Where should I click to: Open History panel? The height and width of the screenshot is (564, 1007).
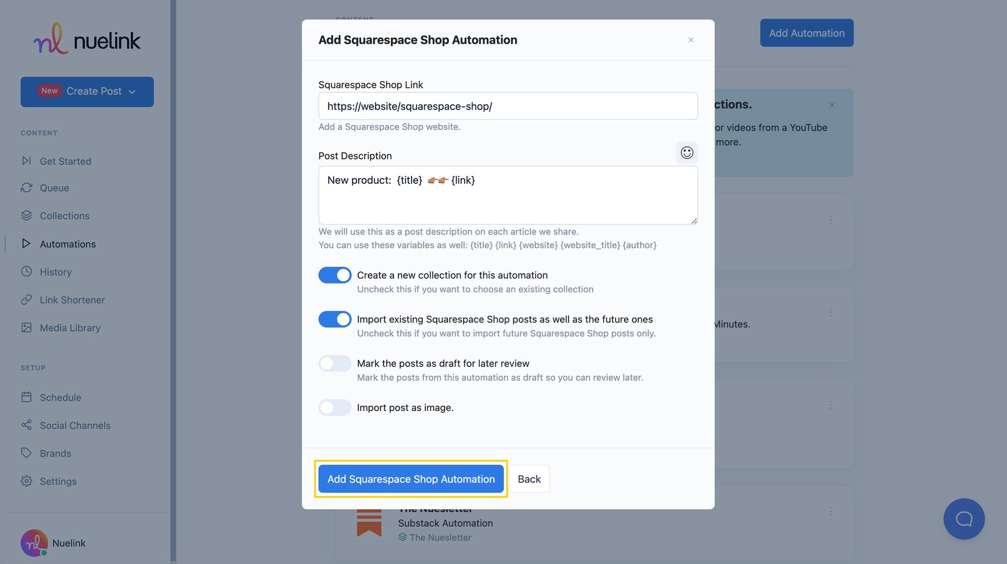pos(55,272)
